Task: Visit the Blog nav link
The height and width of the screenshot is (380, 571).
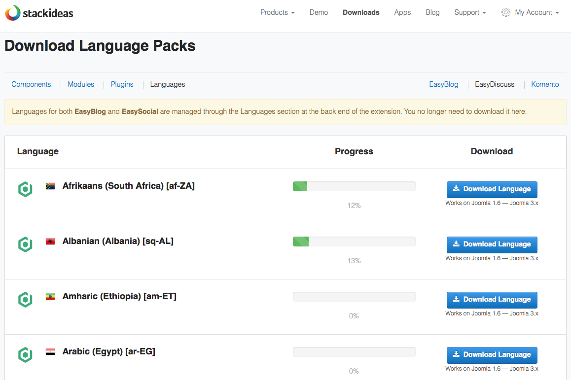Action: [x=432, y=12]
